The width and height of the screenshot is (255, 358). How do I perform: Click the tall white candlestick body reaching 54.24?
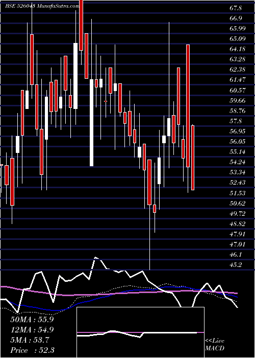coord(91,123)
